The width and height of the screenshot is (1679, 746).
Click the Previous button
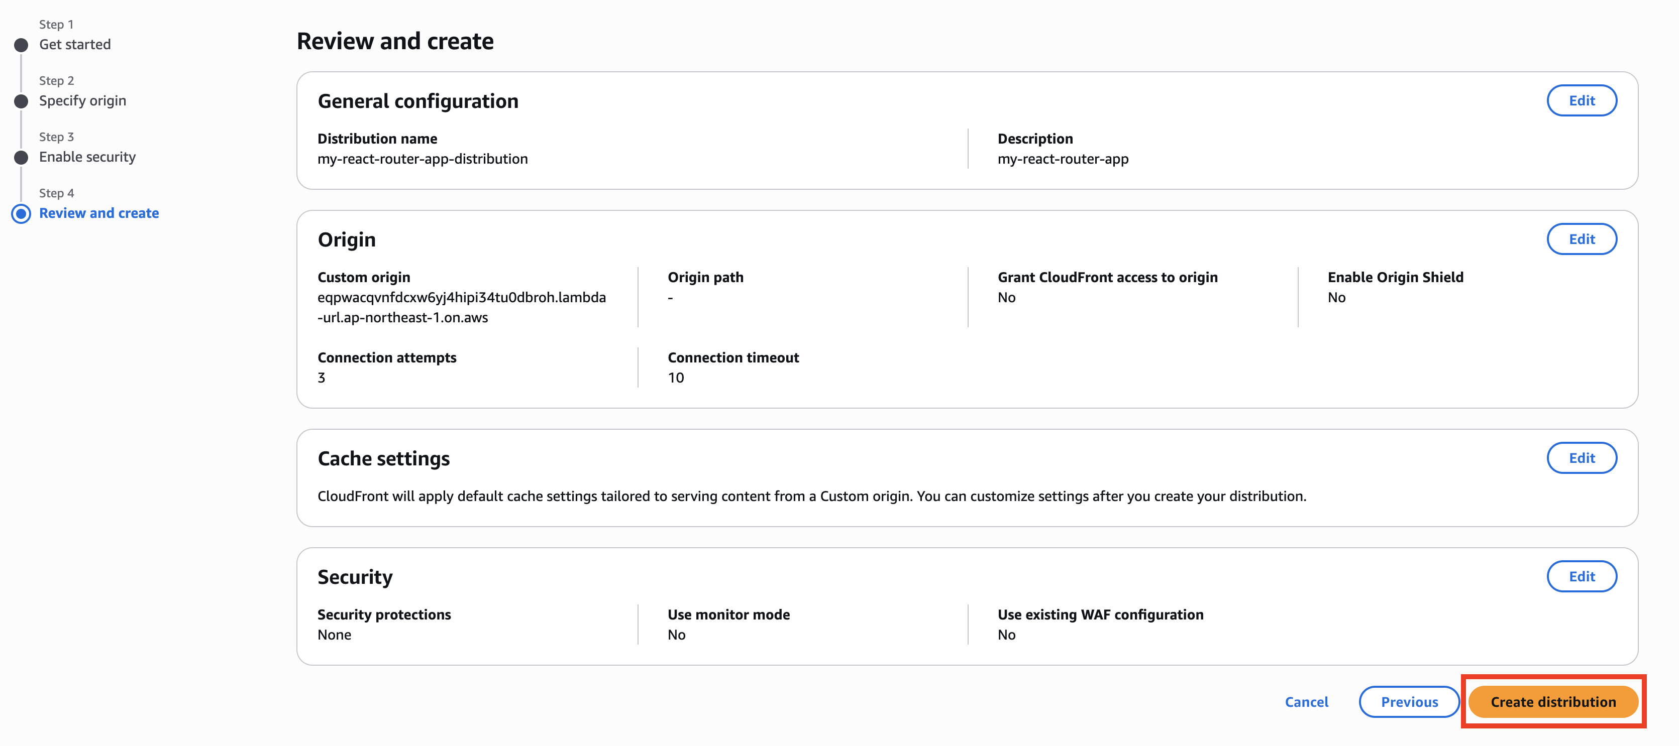pos(1409,702)
